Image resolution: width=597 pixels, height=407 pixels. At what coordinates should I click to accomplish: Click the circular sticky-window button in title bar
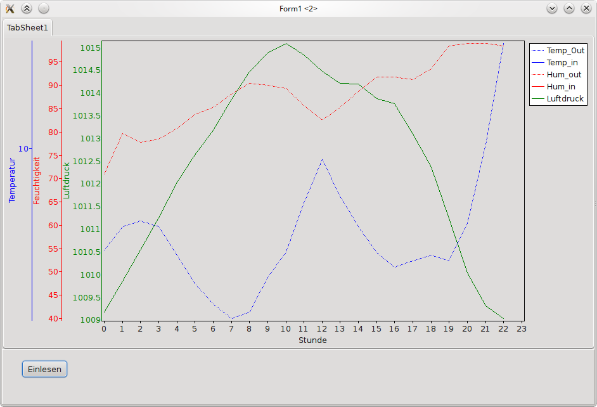coord(43,8)
